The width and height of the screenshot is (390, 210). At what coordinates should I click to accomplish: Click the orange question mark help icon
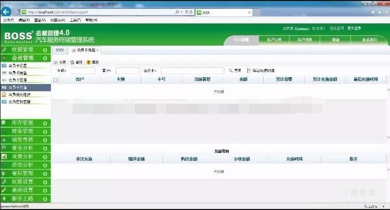88,62
